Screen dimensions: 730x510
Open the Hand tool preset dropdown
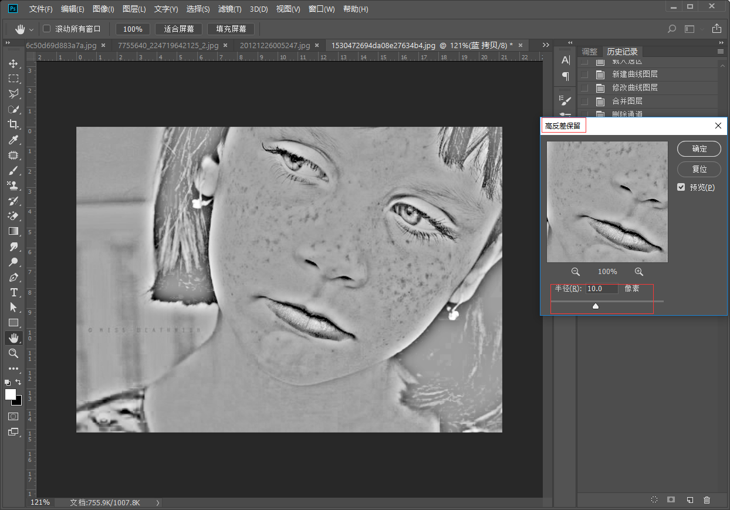coord(31,29)
